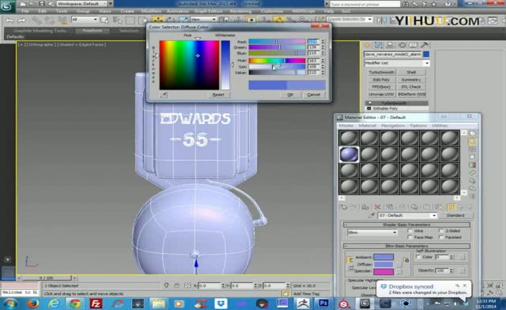This screenshot has height=310, width=506.
Task: Open the MAXScript menu
Action: point(303,11)
